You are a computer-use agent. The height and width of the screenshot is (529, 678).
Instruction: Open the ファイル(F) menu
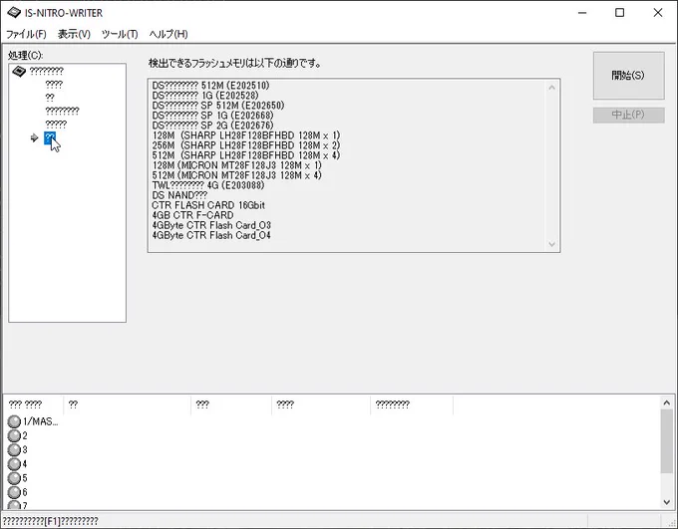pos(26,34)
